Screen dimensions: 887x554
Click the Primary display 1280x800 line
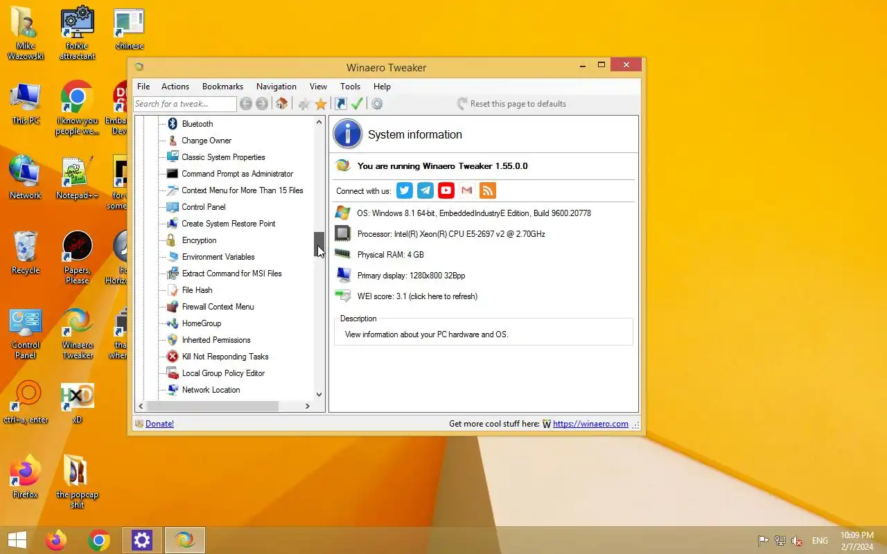[x=411, y=276]
